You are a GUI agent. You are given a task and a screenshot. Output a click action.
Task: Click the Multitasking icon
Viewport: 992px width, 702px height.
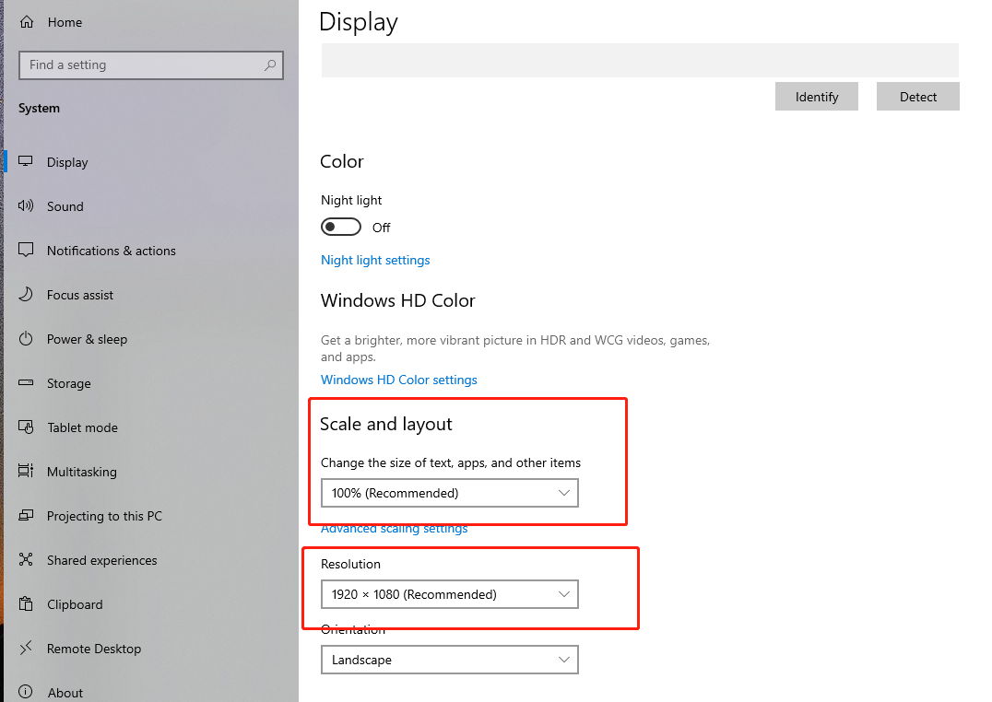(x=26, y=472)
